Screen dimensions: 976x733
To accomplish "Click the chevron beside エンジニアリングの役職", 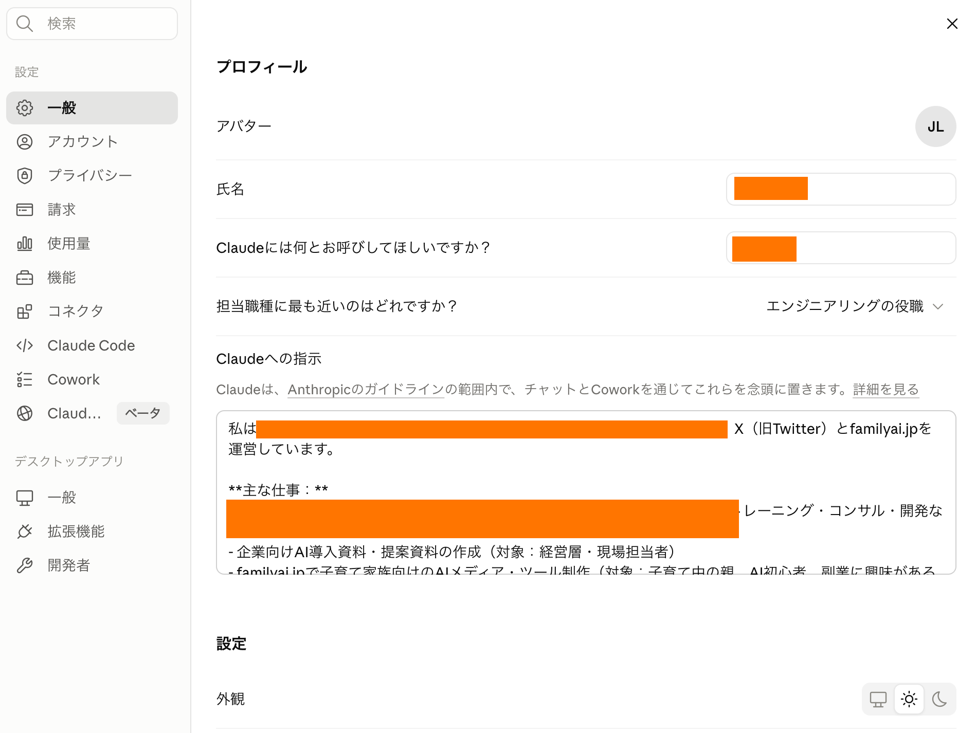I will click(x=938, y=307).
